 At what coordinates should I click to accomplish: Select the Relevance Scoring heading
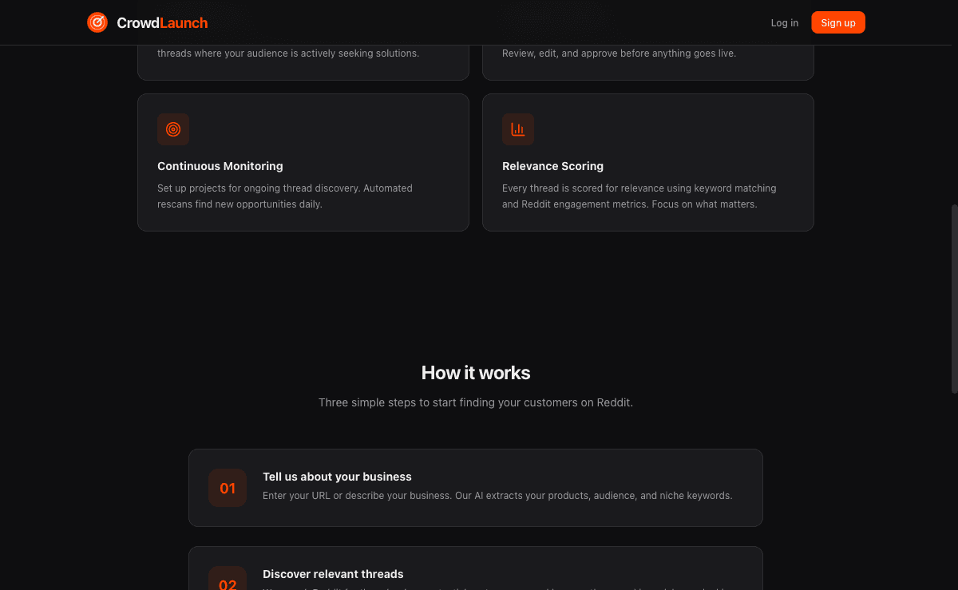tap(552, 166)
